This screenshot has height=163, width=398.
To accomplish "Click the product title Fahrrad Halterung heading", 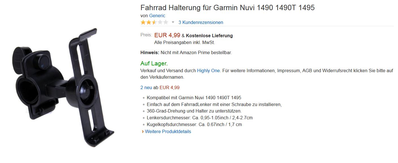I will [x=228, y=8].
